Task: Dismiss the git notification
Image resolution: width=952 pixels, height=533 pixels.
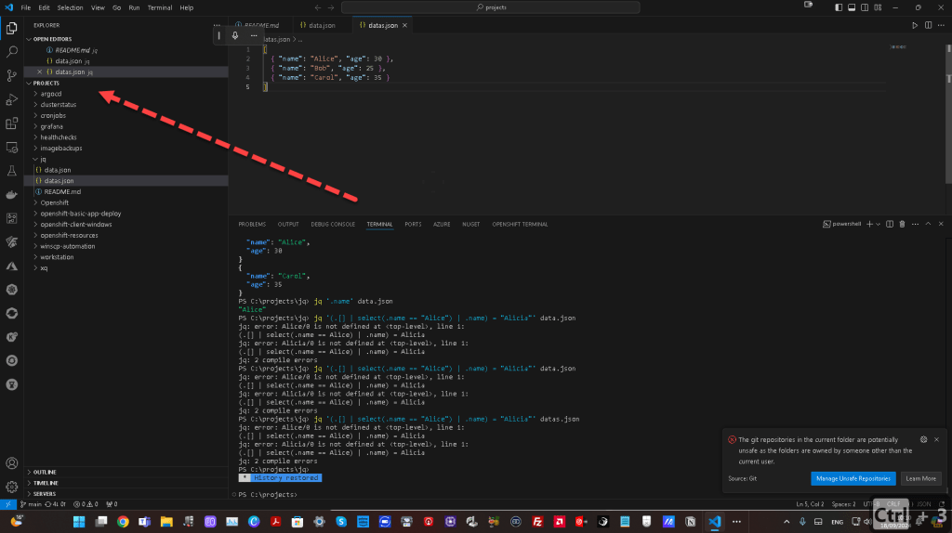Action: (x=936, y=439)
